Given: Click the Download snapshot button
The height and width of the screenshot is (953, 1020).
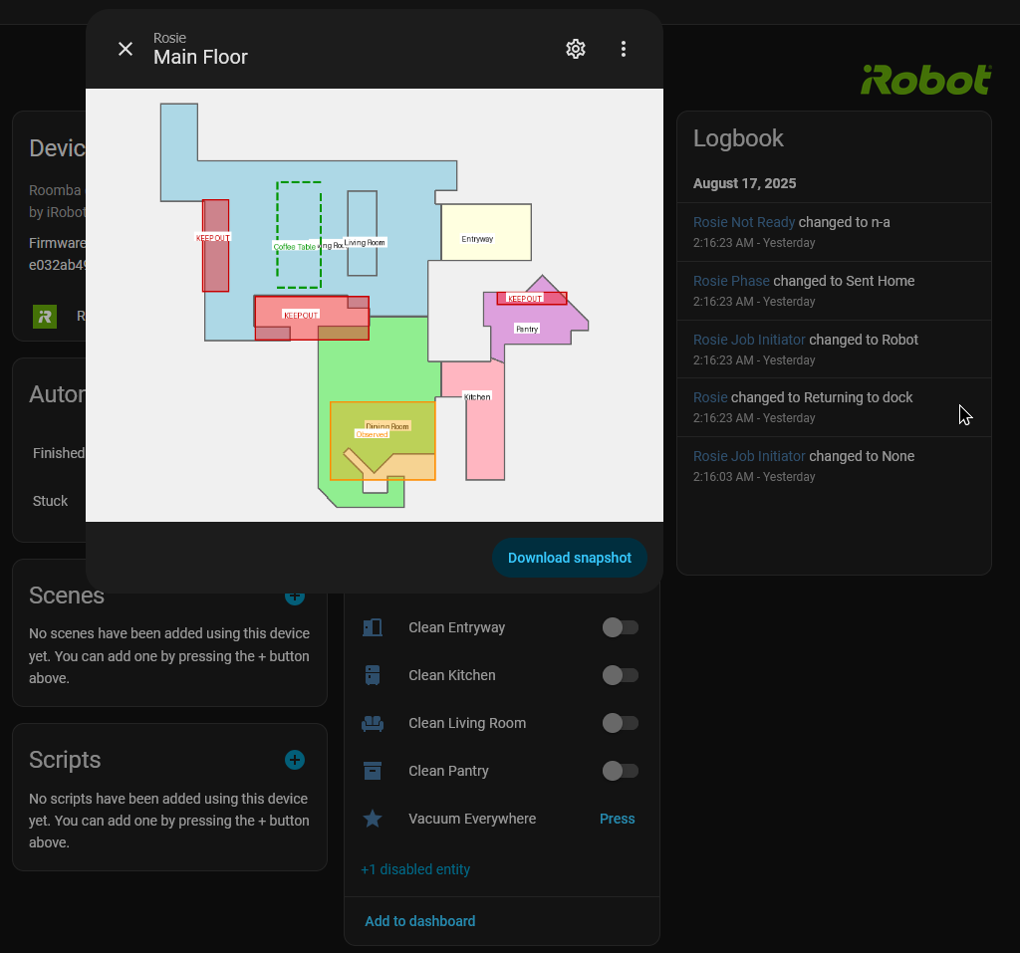Looking at the screenshot, I should pos(569,558).
